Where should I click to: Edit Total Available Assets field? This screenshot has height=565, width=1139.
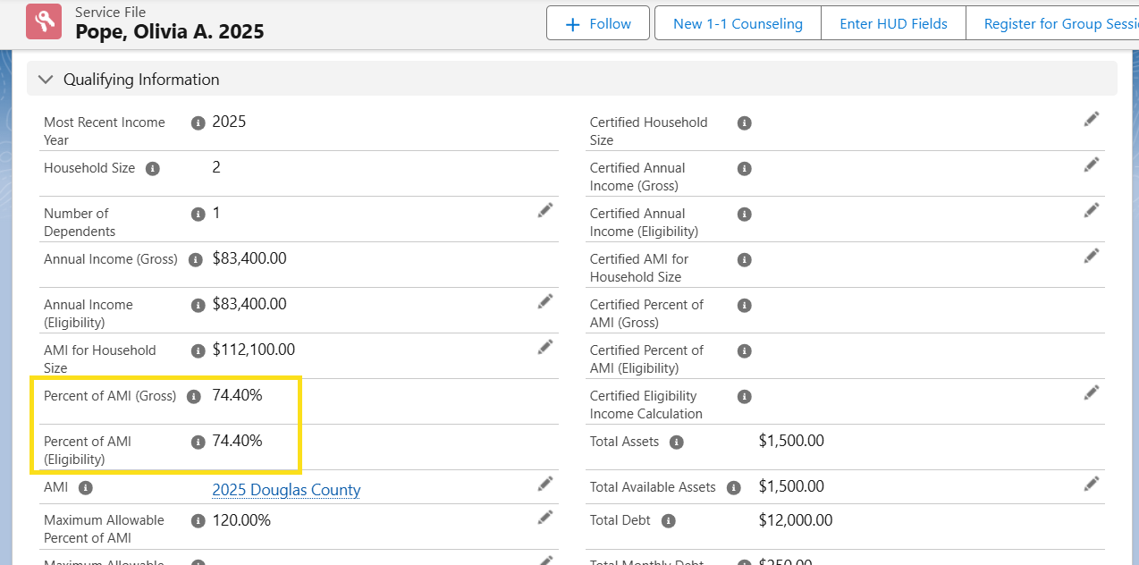tap(1092, 484)
